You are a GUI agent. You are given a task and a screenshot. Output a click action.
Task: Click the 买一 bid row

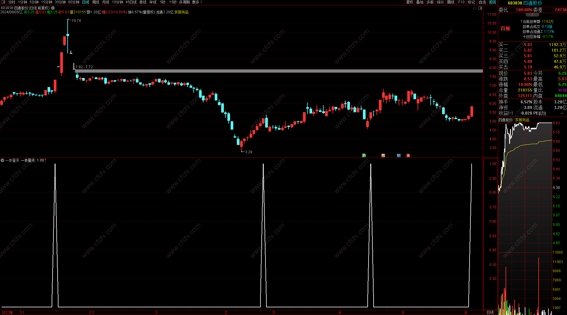[x=532, y=45]
